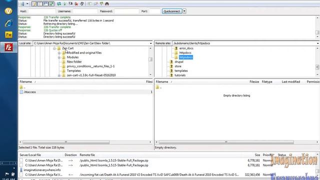Select zen-cart-v1.3.9c-full-fileset-05162010 folder
Viewport: 320px width, 180px height.
coord(91,75)
